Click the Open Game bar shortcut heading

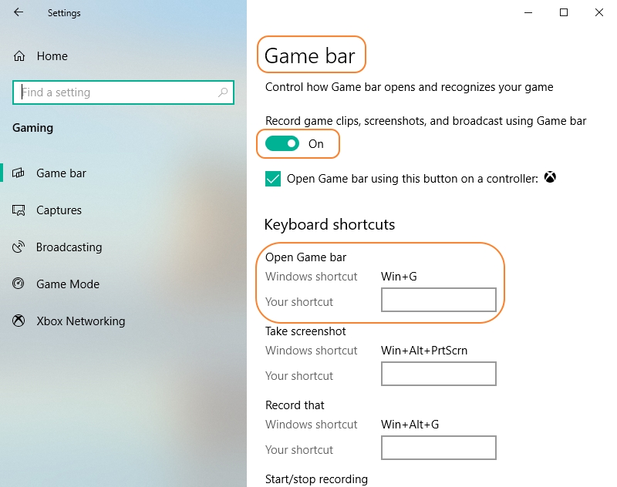coord(305,257)
